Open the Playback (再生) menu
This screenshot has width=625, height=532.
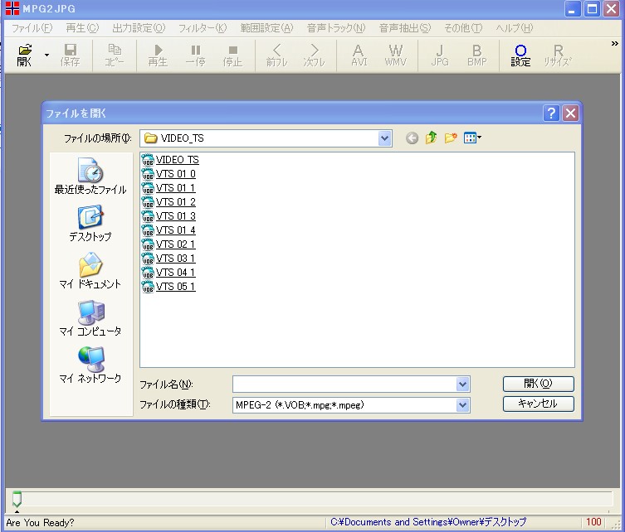82,28
